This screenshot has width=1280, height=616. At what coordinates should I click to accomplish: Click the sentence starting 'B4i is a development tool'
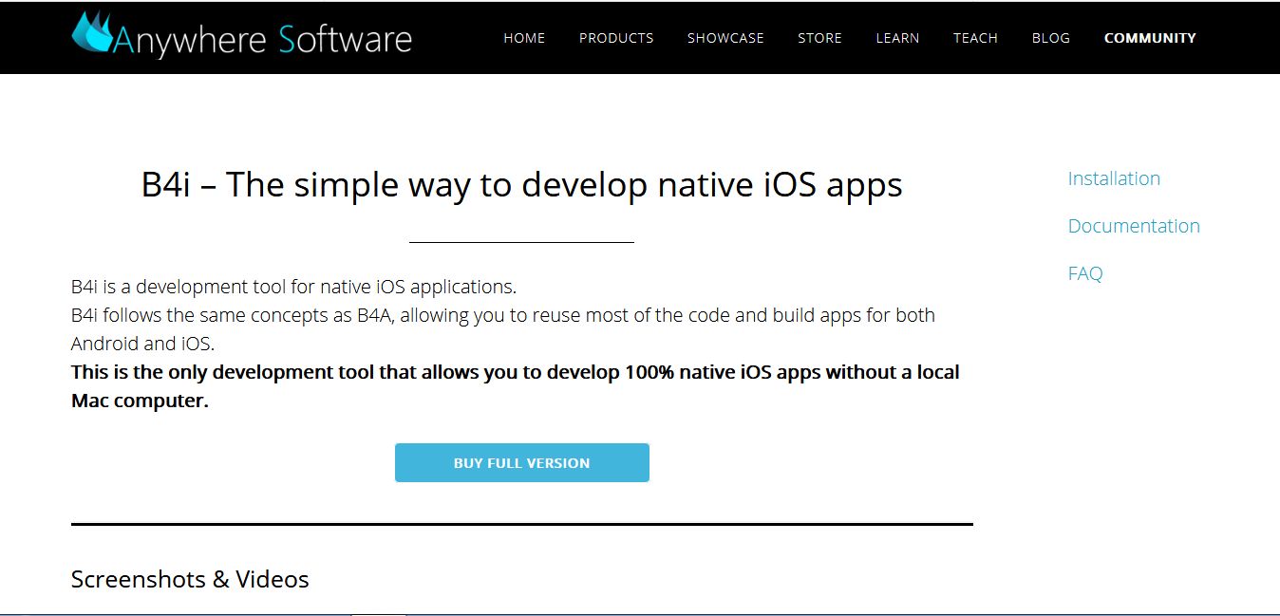click(293, 287)
